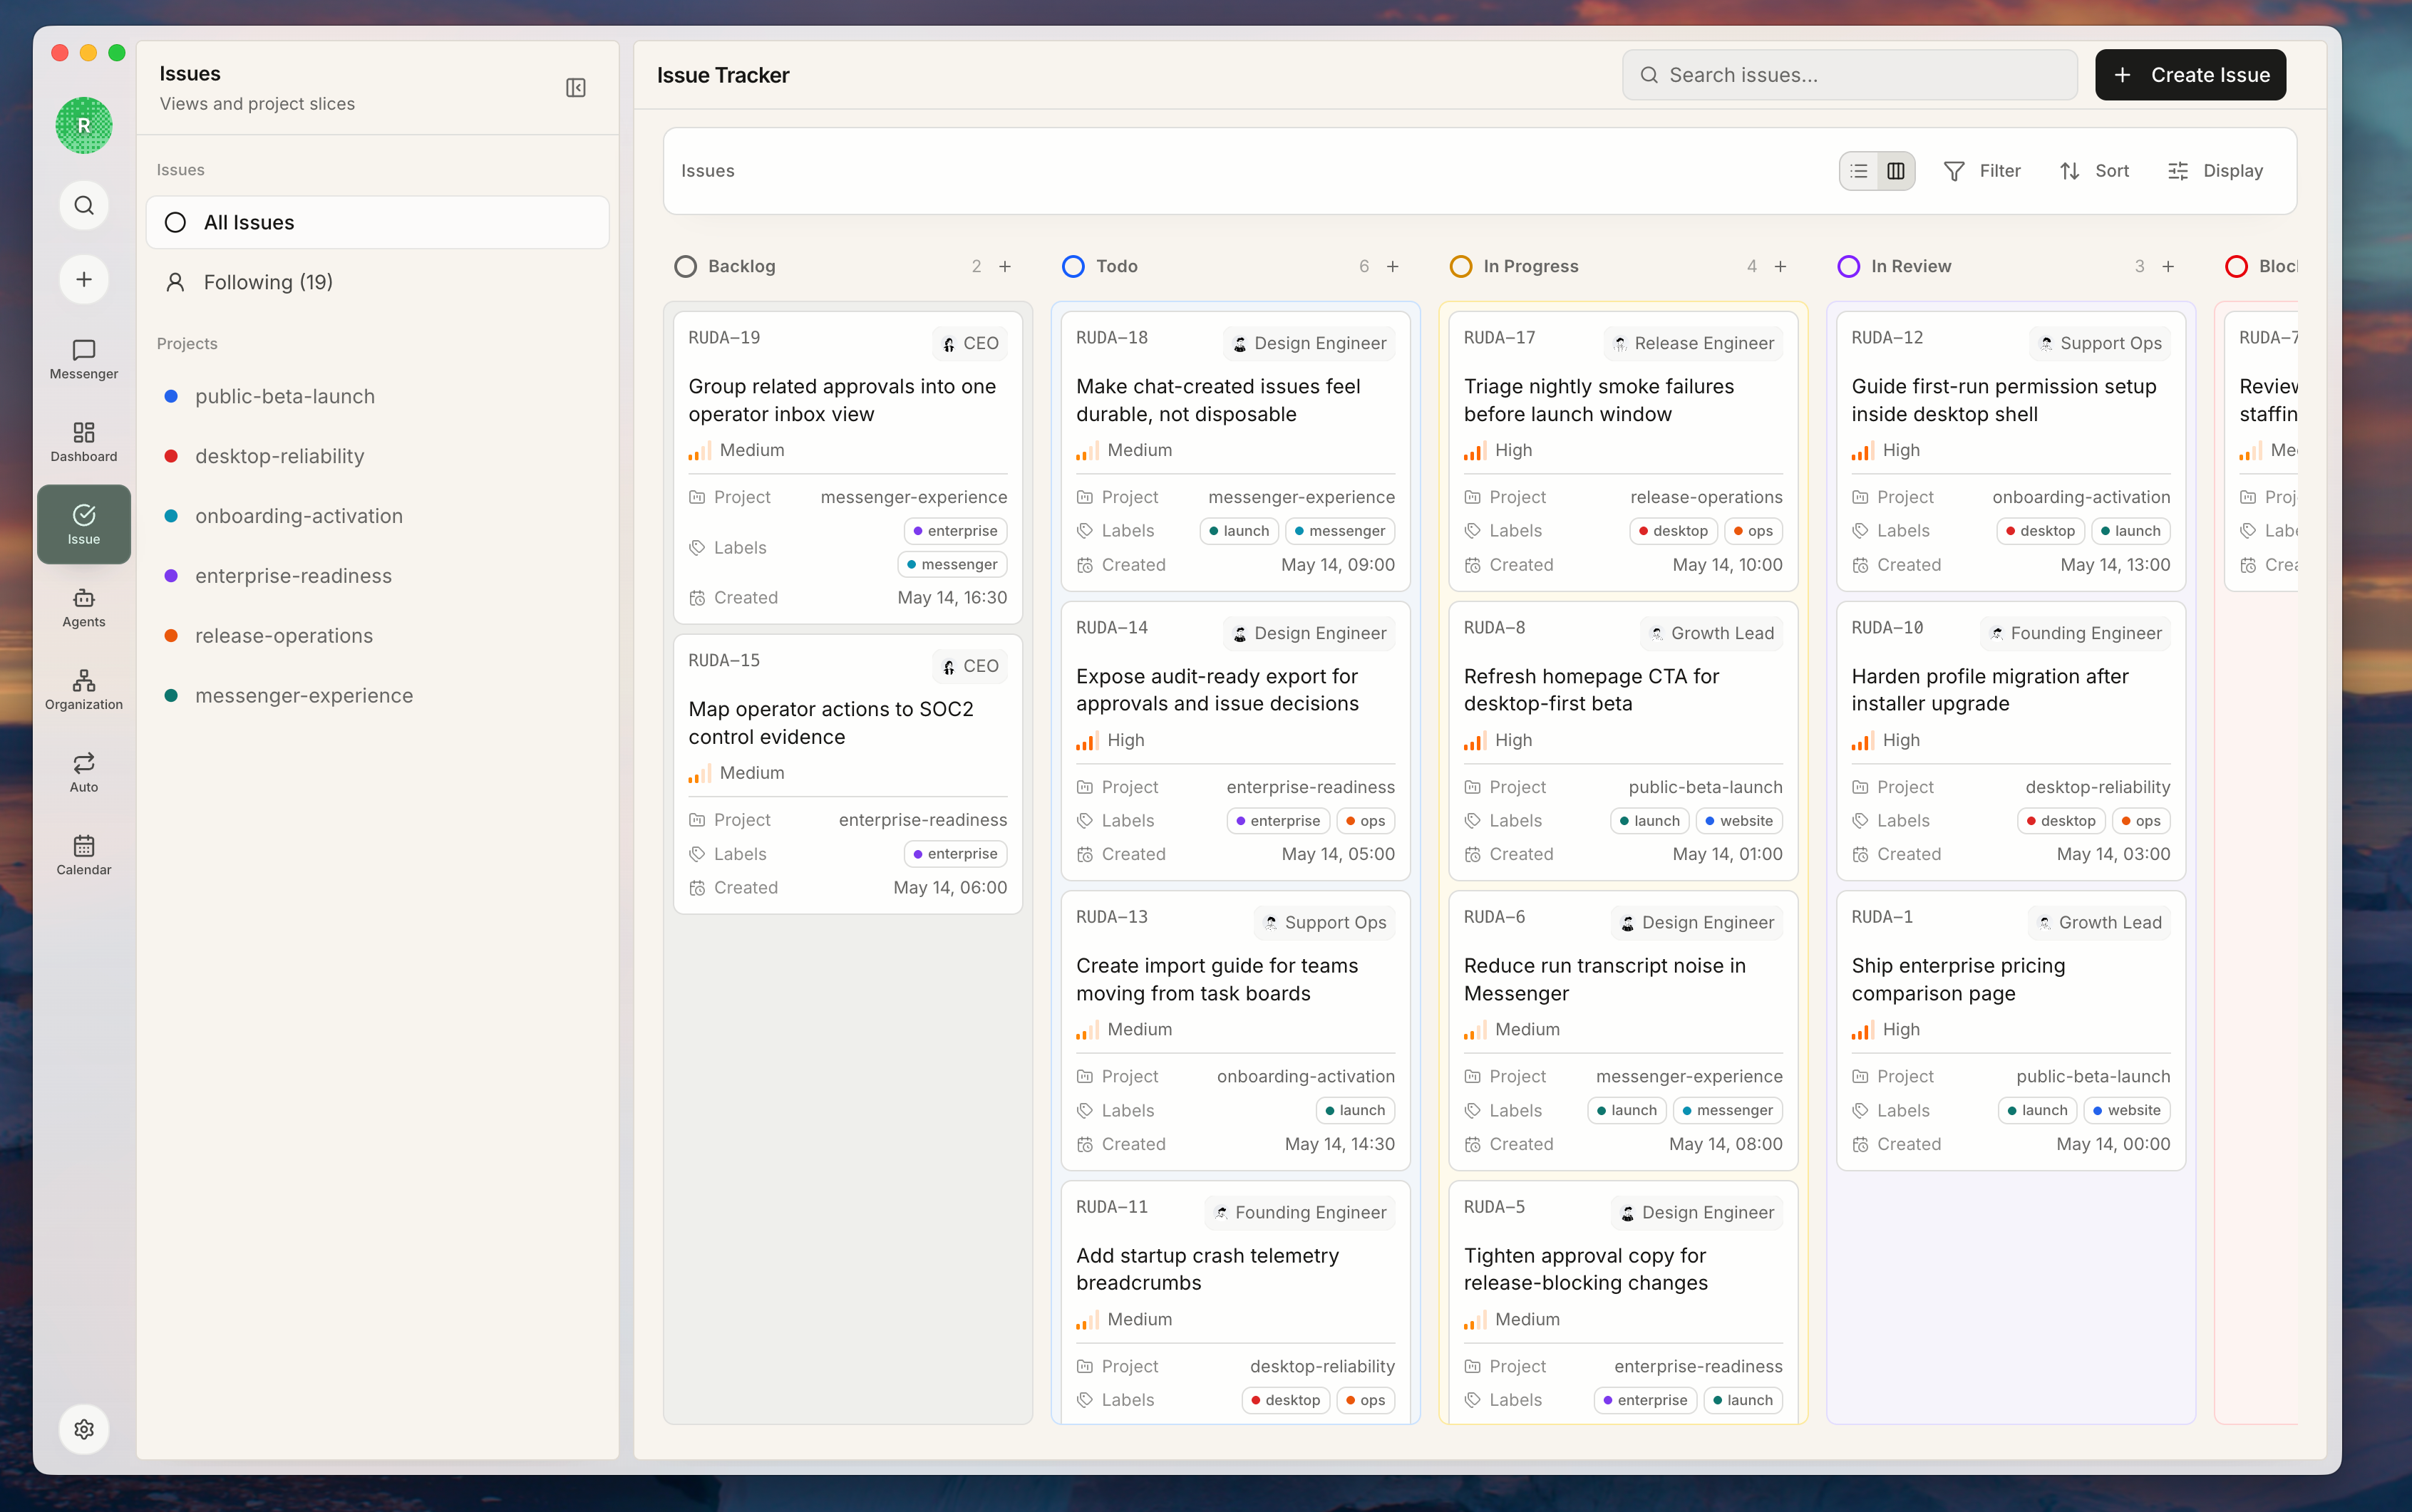Click the Todo status circle icon
The image size is (2412, 1512).
pos(1073,266)
